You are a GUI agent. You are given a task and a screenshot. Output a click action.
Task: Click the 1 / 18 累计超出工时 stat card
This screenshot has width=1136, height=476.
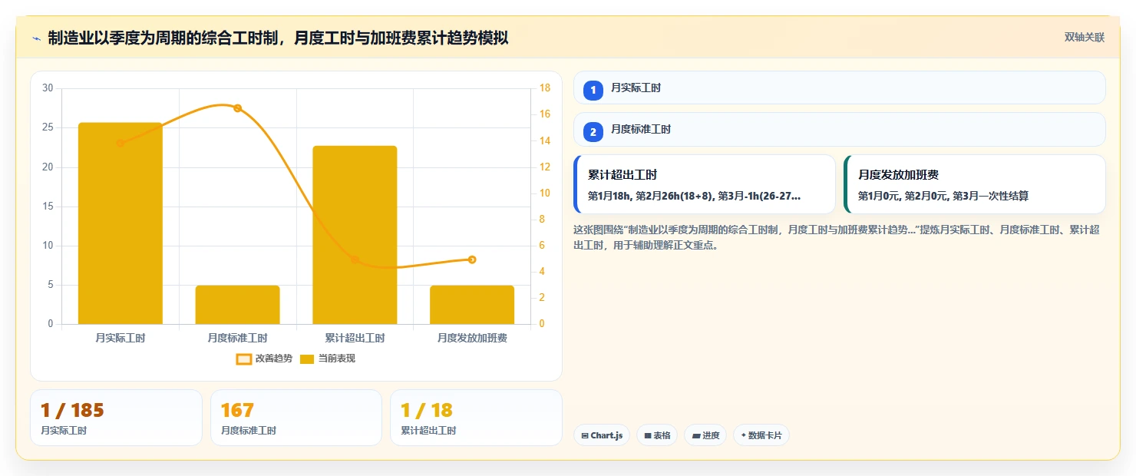tap(476, 418)
